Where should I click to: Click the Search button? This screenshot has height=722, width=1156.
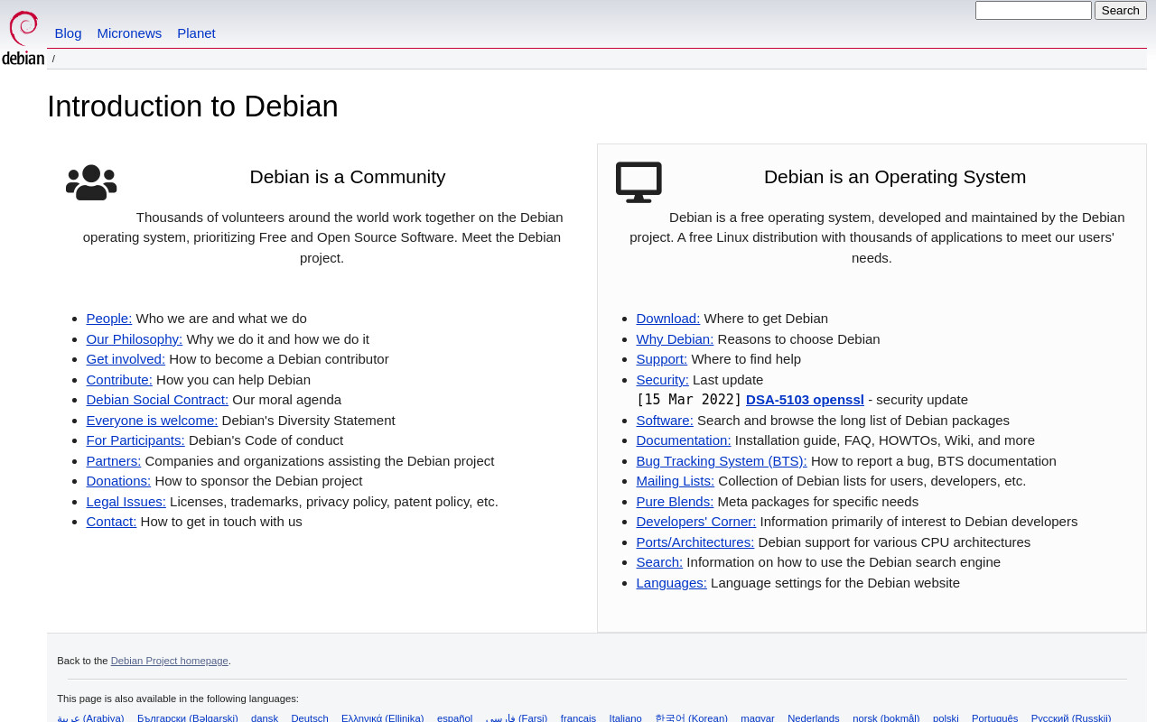pyautogui.click(x=1121, y=11)
